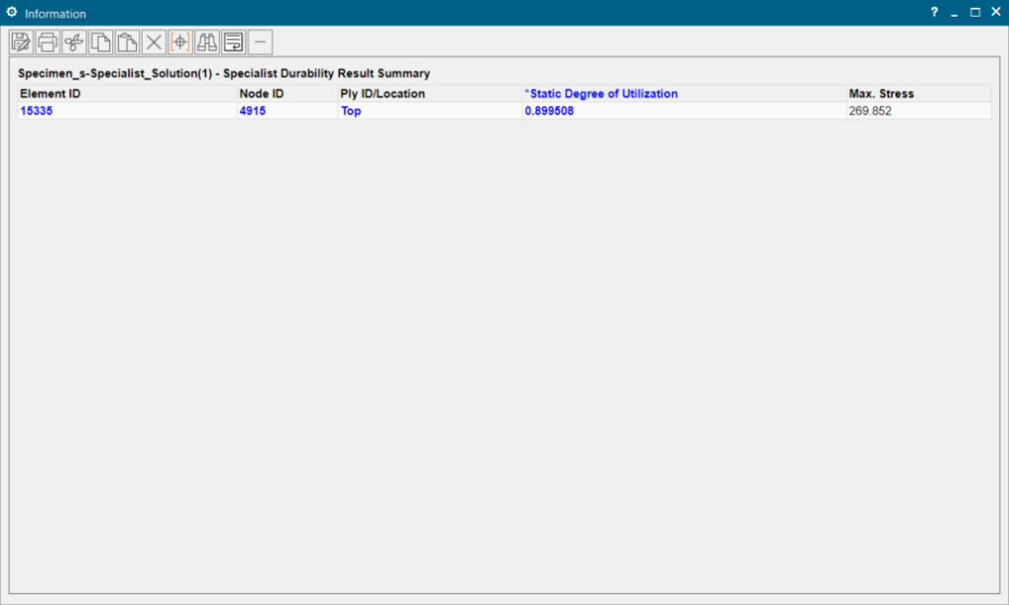This screenshot has width=1009, height=605.
Task: Click the Copy icon in toolbar
Action: (101, 42)
